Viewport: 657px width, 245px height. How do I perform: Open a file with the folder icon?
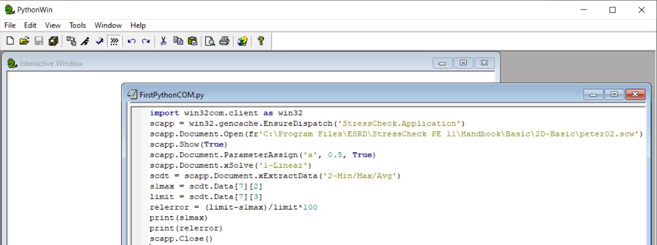24,41
